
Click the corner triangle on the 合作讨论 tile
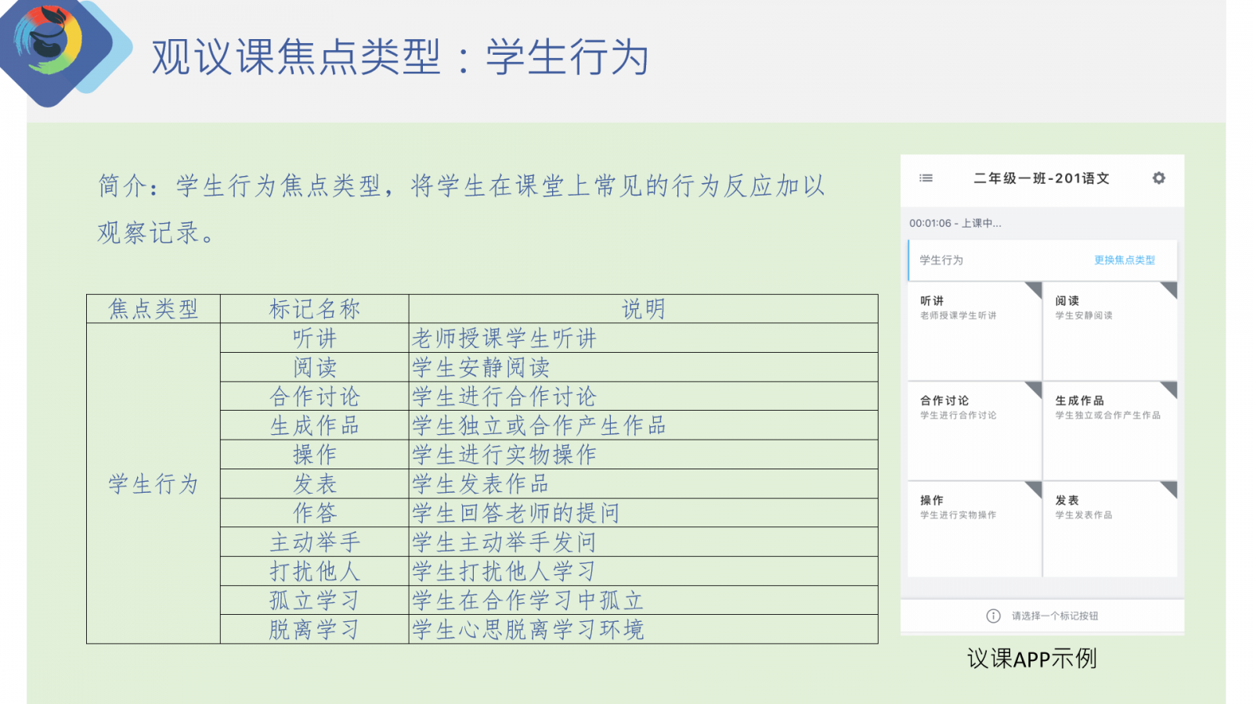(x=1035, y=389)
